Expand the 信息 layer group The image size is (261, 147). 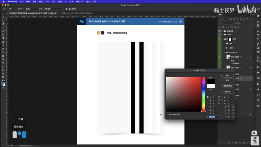tap(225, 44)
